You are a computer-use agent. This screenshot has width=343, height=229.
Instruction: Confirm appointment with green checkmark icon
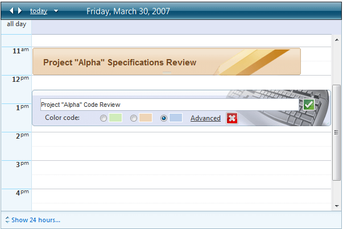coord(308,105)
